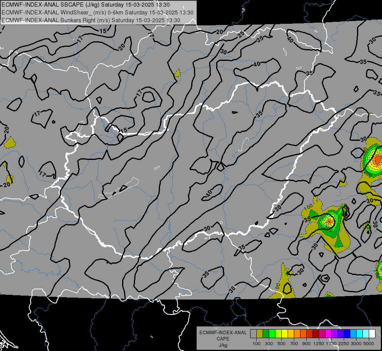The width and height of the screenshot is (382, 351).
Task: Click the olive swatch in the CAPE legend
Action: tap(259, 334)
